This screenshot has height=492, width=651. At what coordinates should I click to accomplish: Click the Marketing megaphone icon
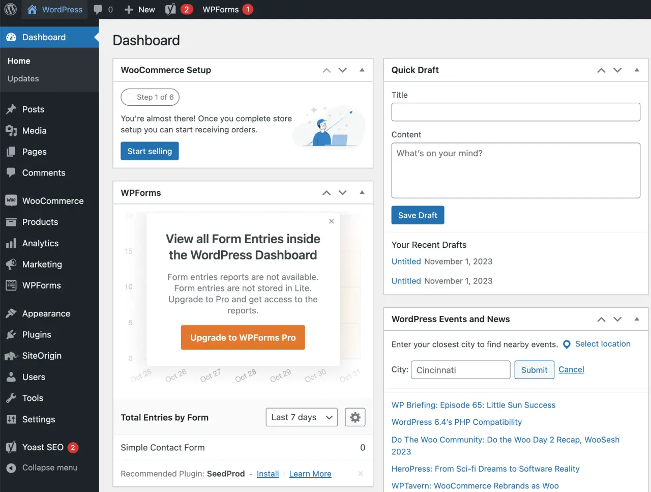point(11,264)
